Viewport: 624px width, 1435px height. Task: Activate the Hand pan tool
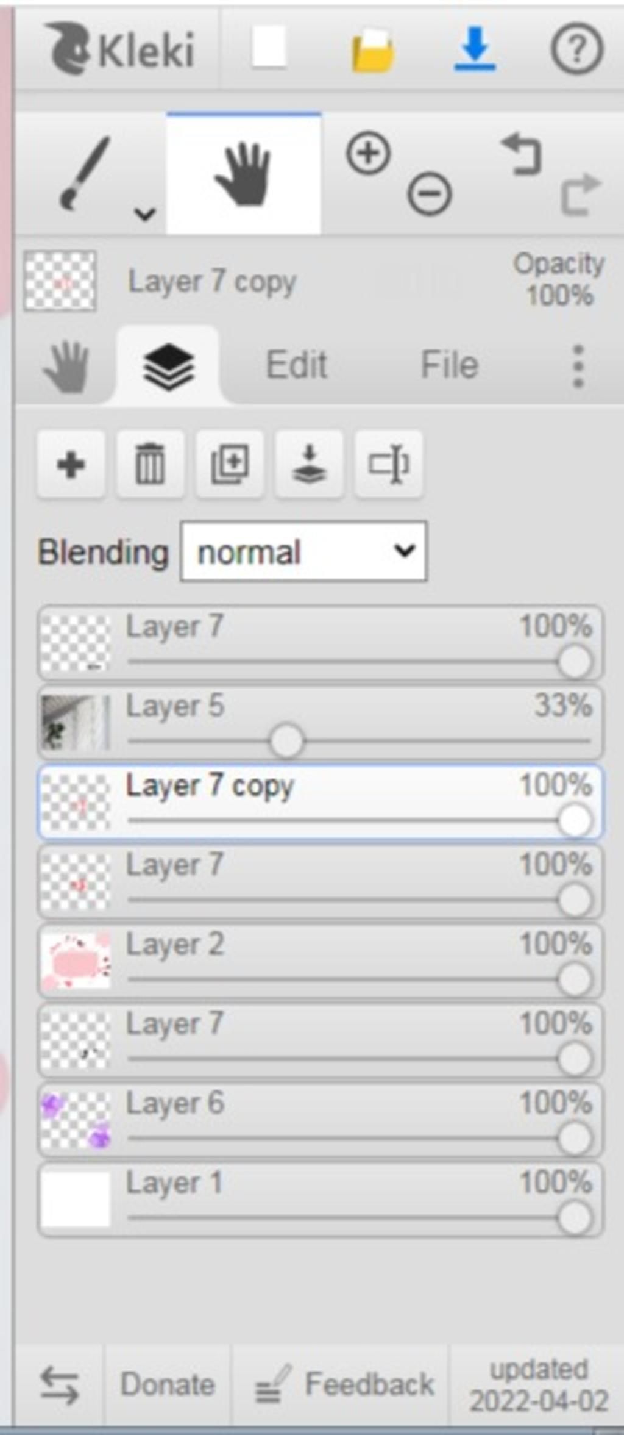tap(244, 174)
